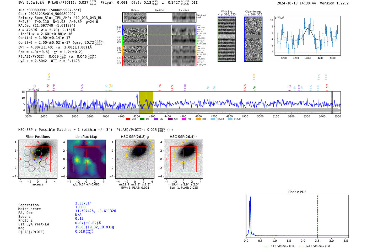Click the orange HeII legend swatch

tap(198, 119)
